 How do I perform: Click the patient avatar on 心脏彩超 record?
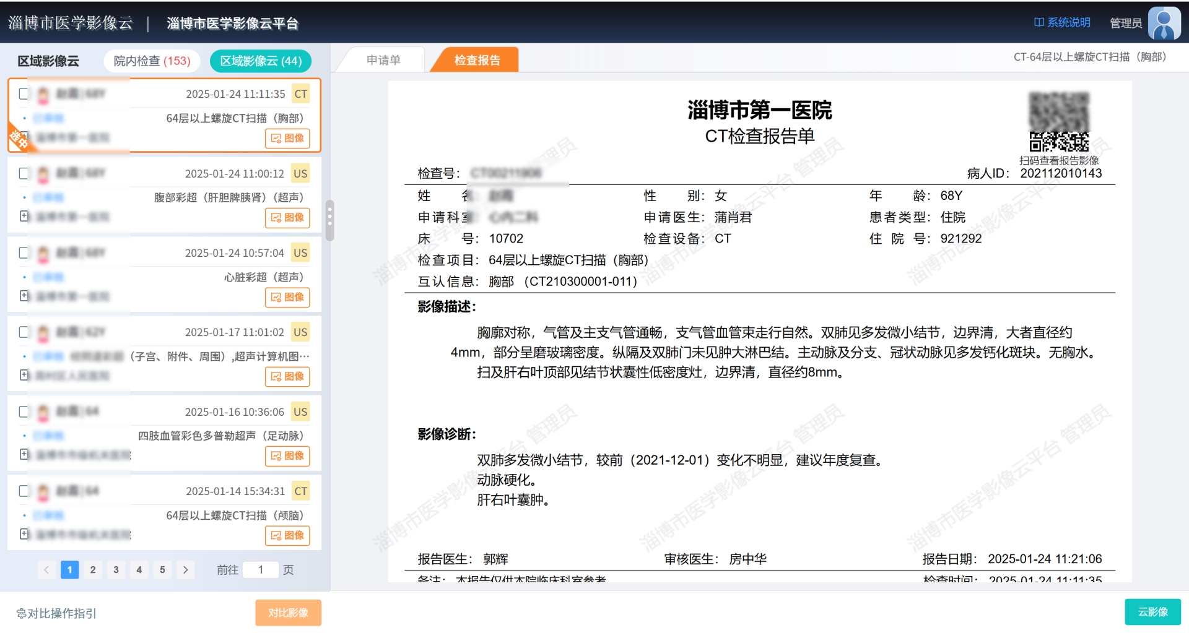point(43,254)
